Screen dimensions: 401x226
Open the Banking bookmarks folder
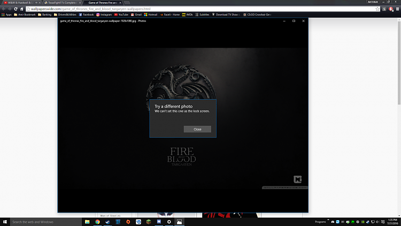tap(45, 14)
